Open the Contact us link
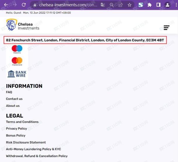Viewport: 178px width, 162px height. (x=14, y=99)
